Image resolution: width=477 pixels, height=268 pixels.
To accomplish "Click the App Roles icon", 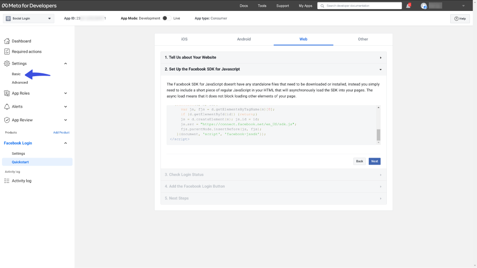I will point(7,93).
